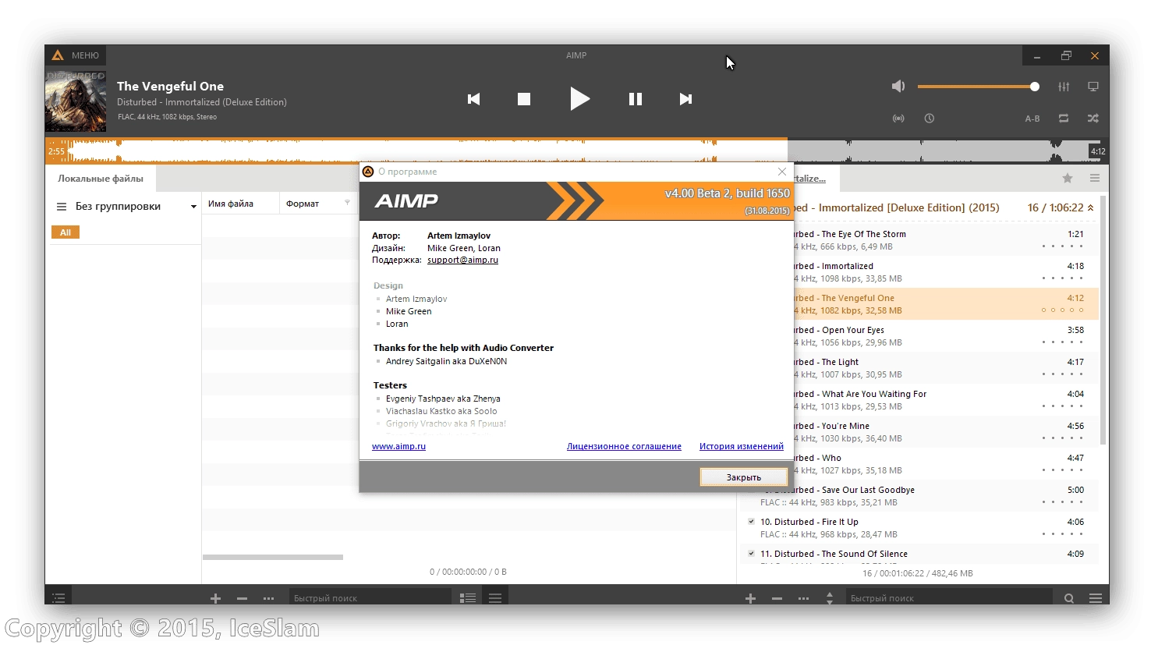Viewport: 1151px width, 645px height.
Task: Click the playlist vertical scrollbar
Action: [1103, 320]
